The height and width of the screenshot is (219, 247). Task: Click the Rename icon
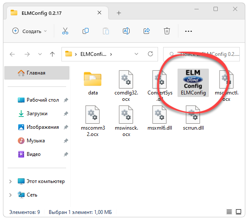point(126,31)
